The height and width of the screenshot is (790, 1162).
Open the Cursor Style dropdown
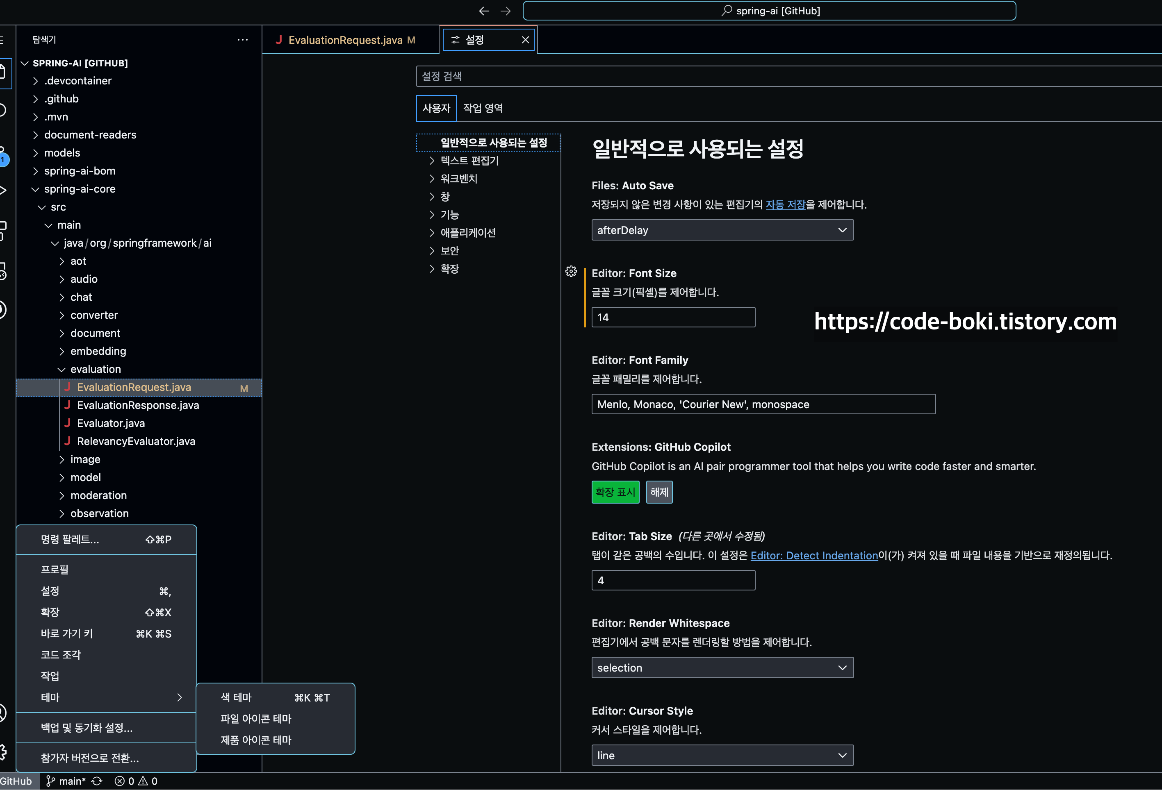coord(722,755)
